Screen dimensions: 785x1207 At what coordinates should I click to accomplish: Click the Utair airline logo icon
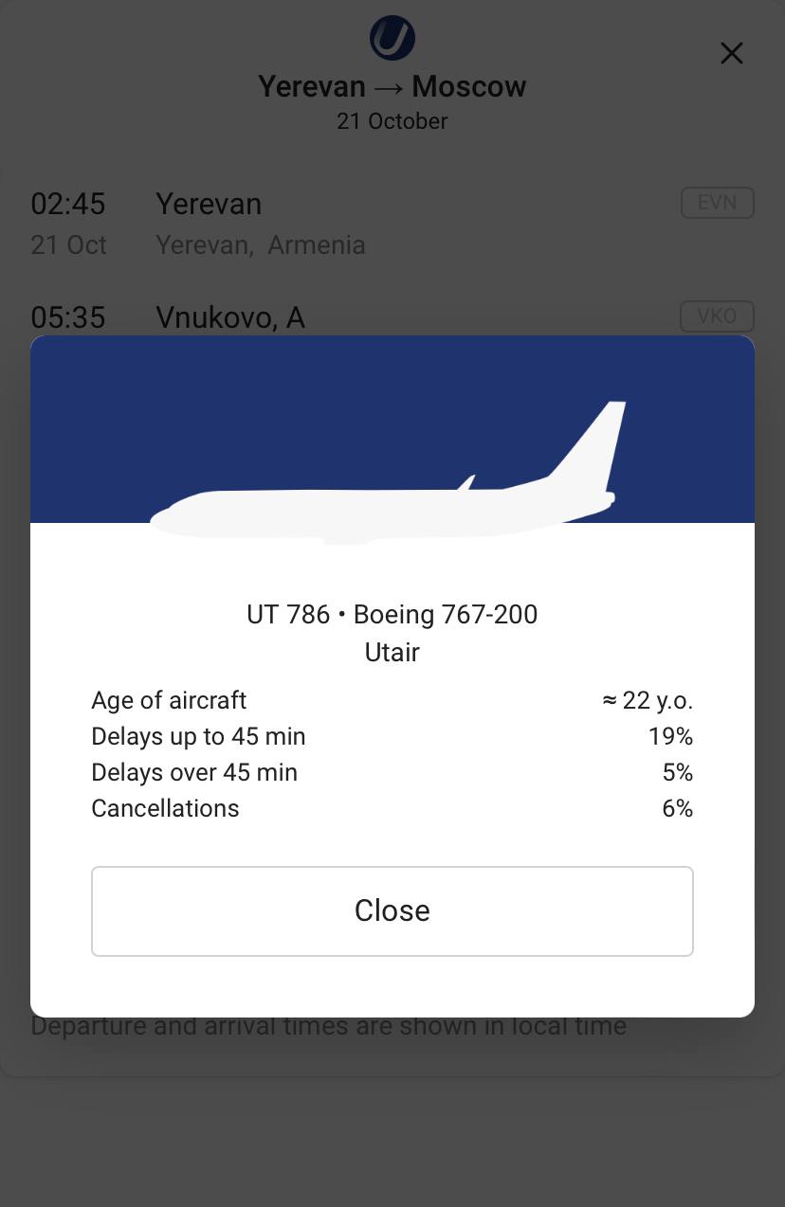coord(392,39)
